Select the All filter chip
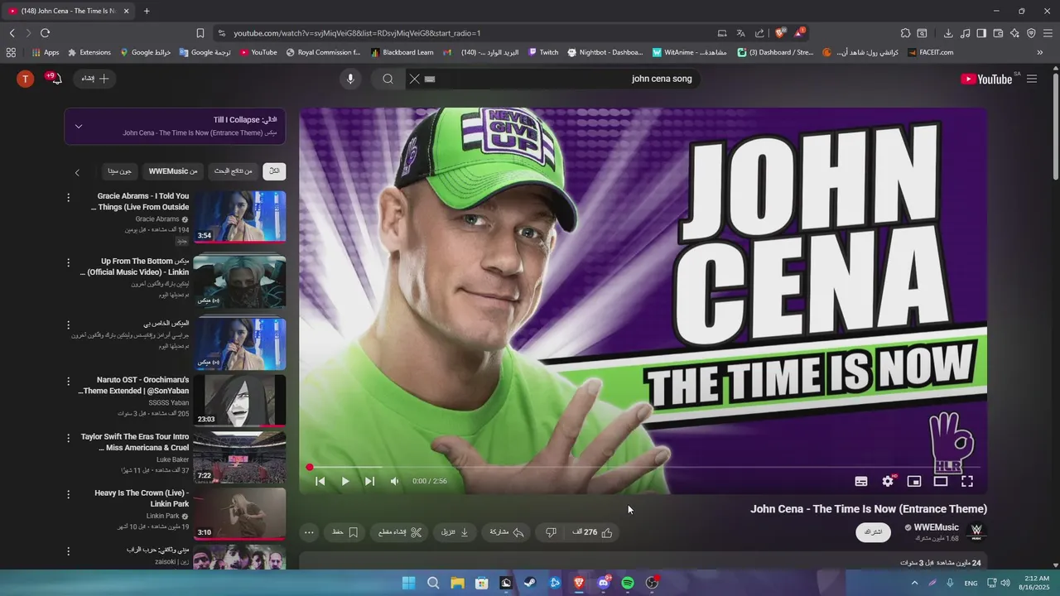1060x596 pixels. point(274,171)
